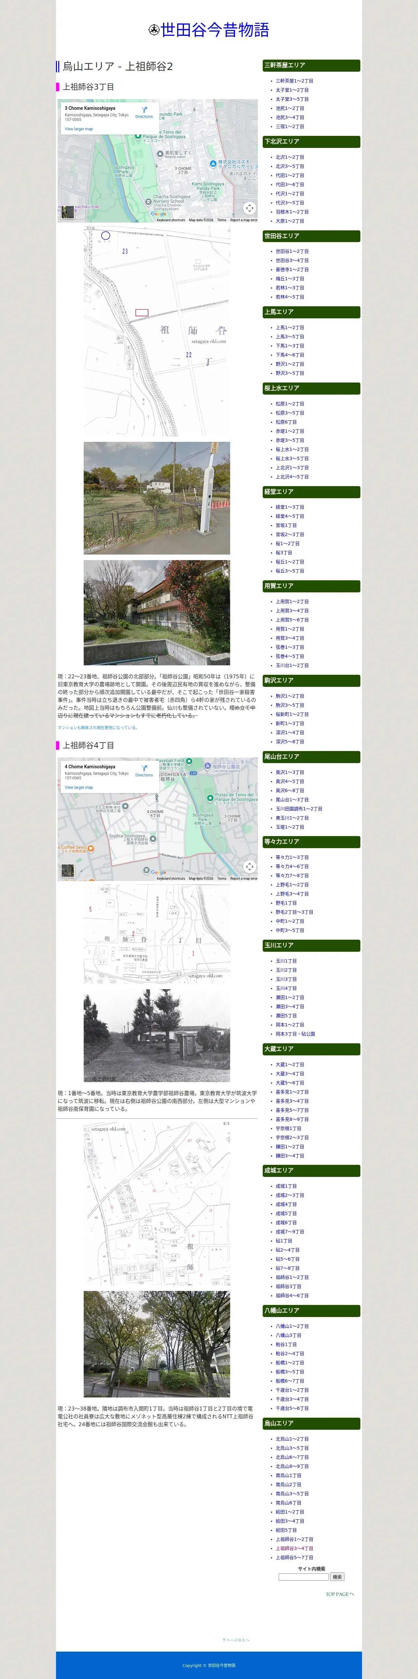418x1679 pixels.
Task: Open sidebar link 上用賀5〜6丁目
Action: pyautogui.click(x=292, y=620)
